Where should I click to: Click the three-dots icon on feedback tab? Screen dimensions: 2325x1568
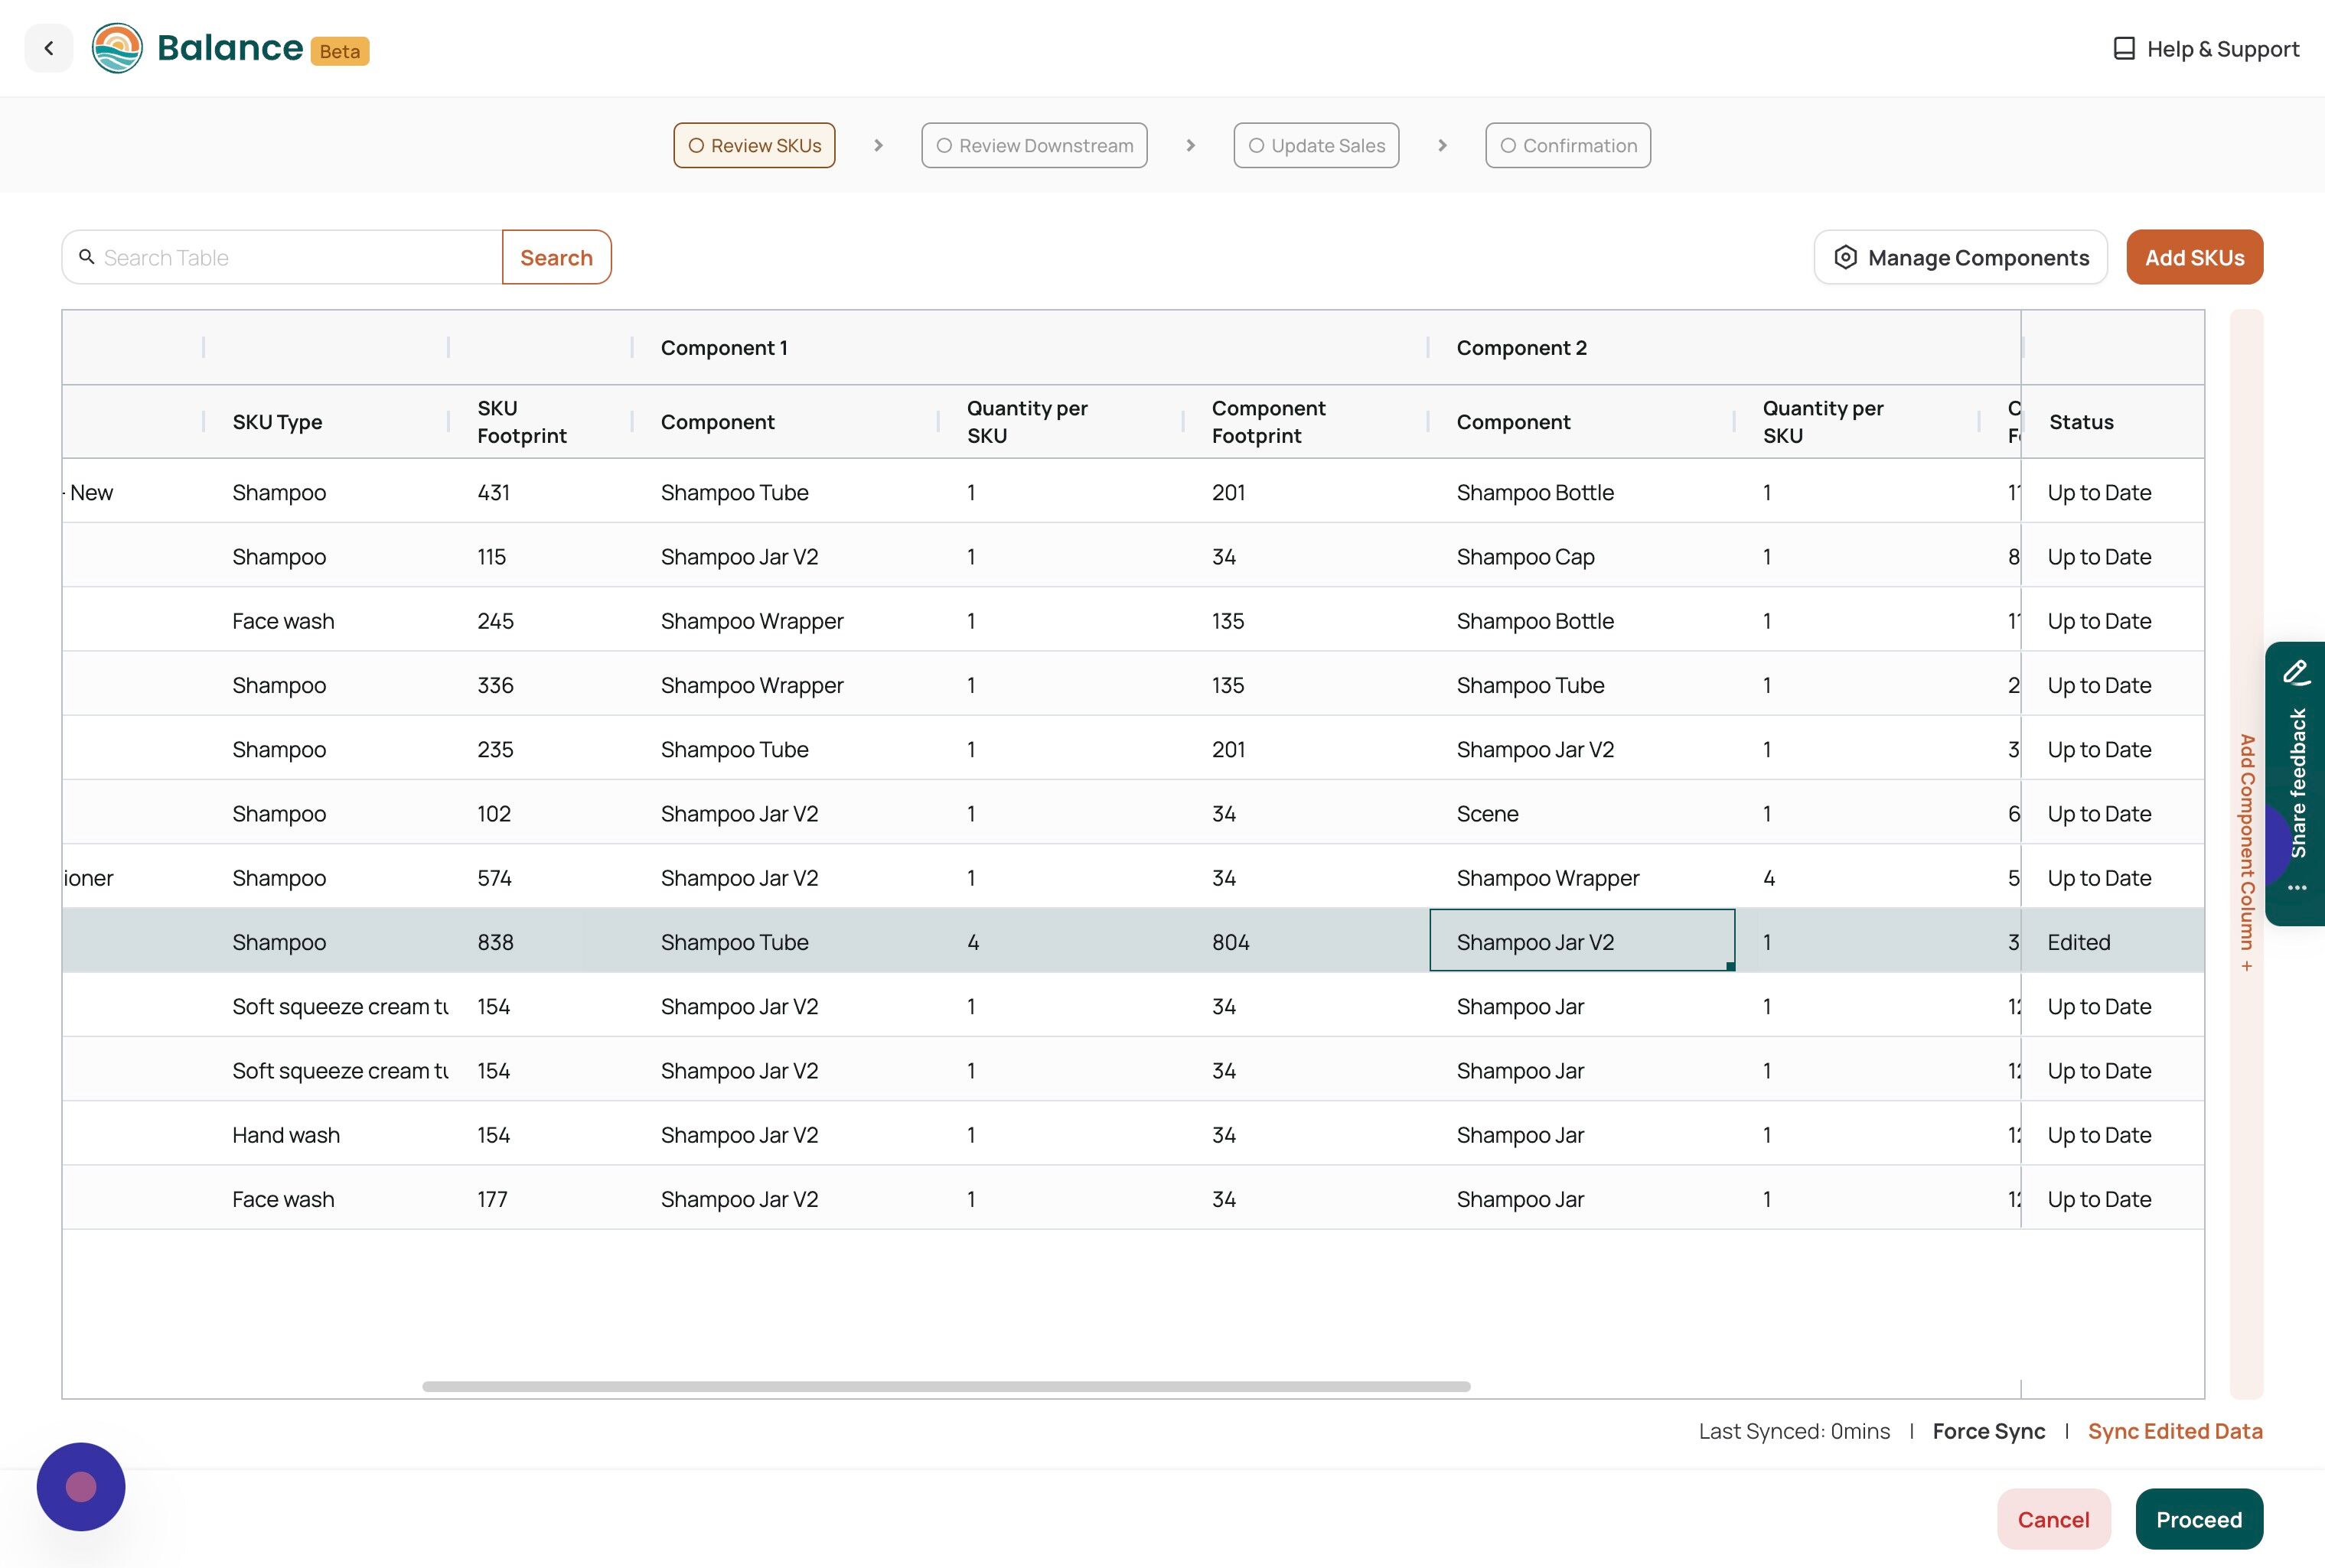pyautogui.click(x=2297, y=887)
